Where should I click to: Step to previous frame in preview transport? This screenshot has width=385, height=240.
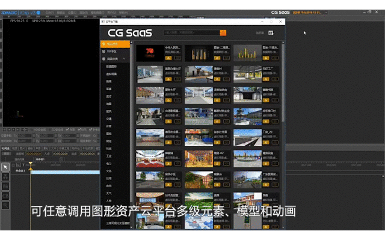pyautogui.click(x=9, y=130)
